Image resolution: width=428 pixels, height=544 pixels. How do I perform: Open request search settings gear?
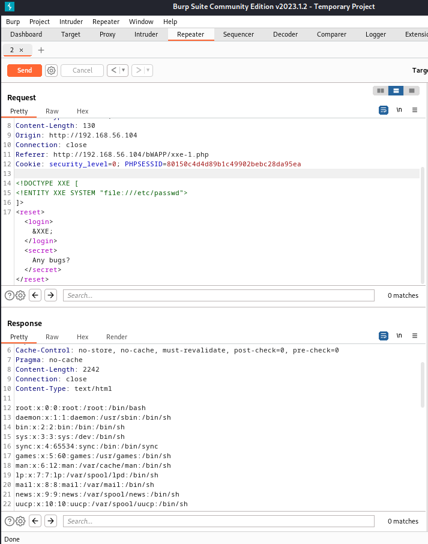(20, 295)
